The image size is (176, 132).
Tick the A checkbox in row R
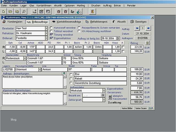123,47
